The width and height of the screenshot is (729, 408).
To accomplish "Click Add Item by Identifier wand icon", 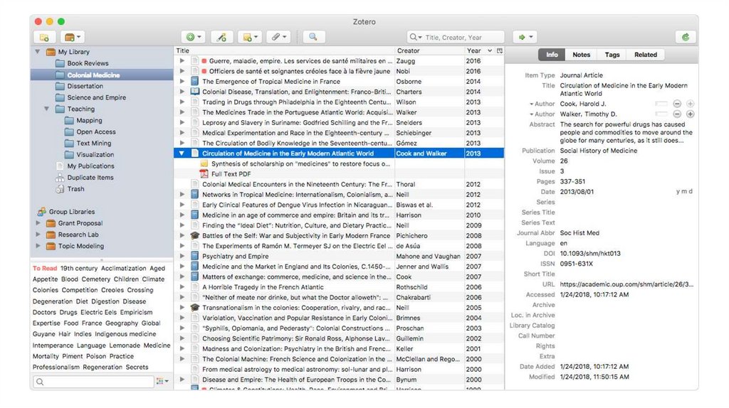I will (222, 37).
